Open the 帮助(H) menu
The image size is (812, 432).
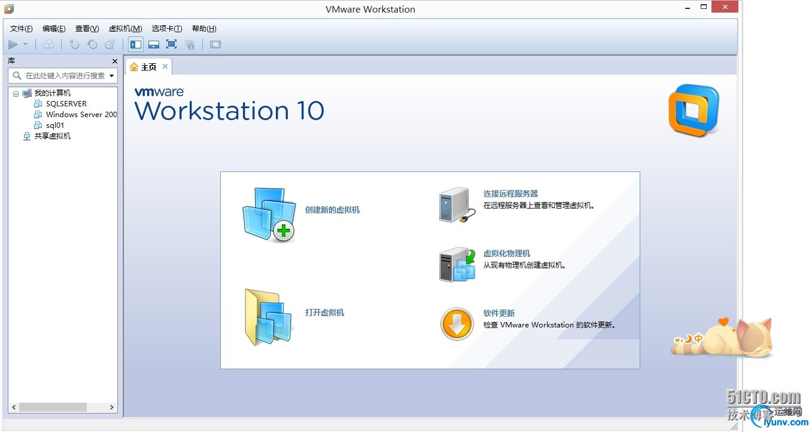coord(204,29)
